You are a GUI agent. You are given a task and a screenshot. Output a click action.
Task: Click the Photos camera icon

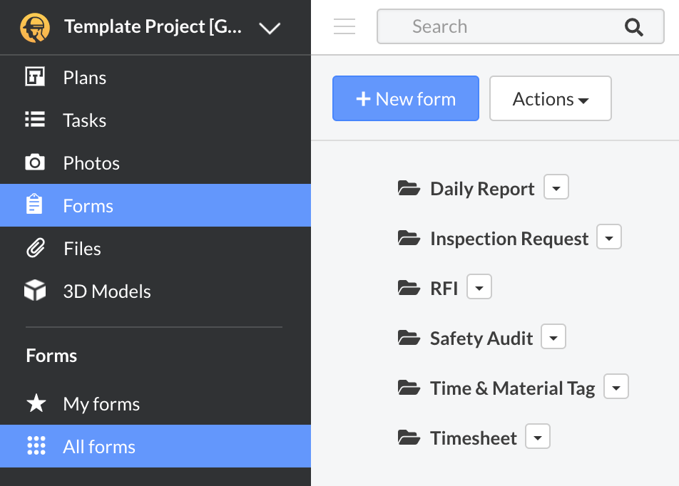point(35,163)
